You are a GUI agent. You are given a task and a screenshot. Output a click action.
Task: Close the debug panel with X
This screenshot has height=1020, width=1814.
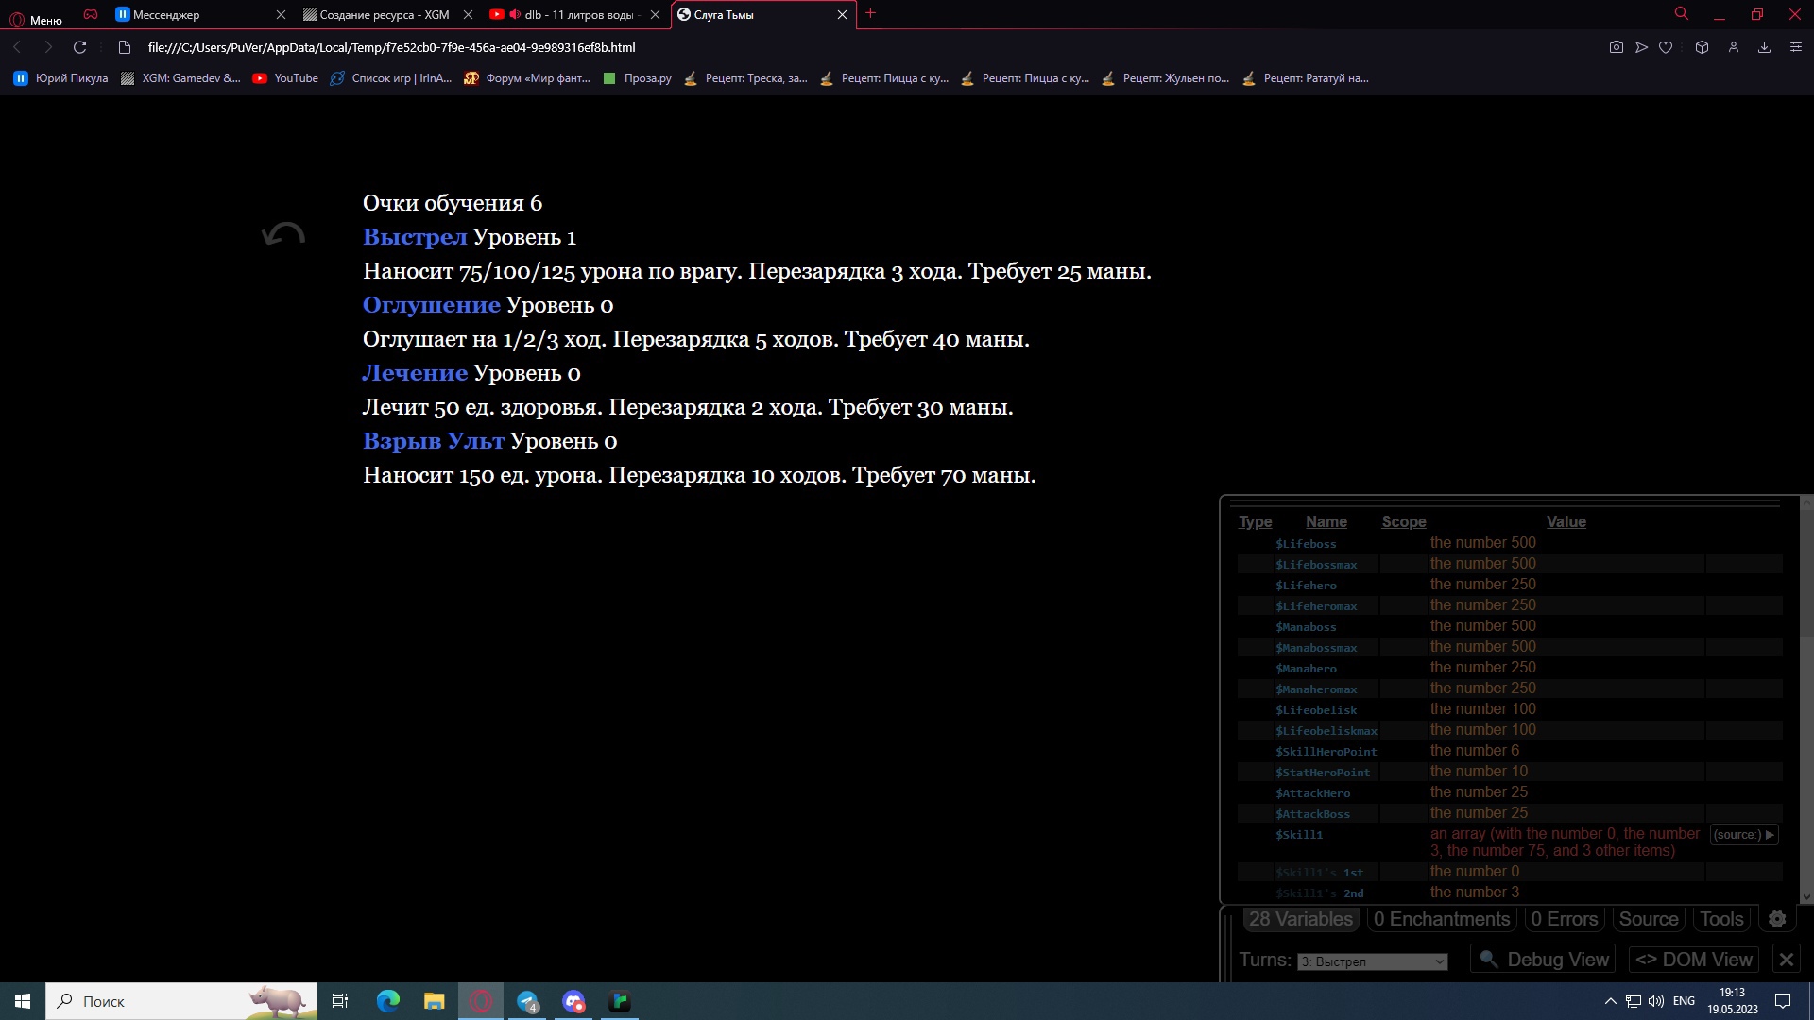(x=1786, y=960)
